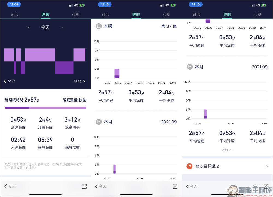Screen dimensions: 273x197
Task: Tap moon icon at 02:42 sleep start
Action: click(5, 81)
